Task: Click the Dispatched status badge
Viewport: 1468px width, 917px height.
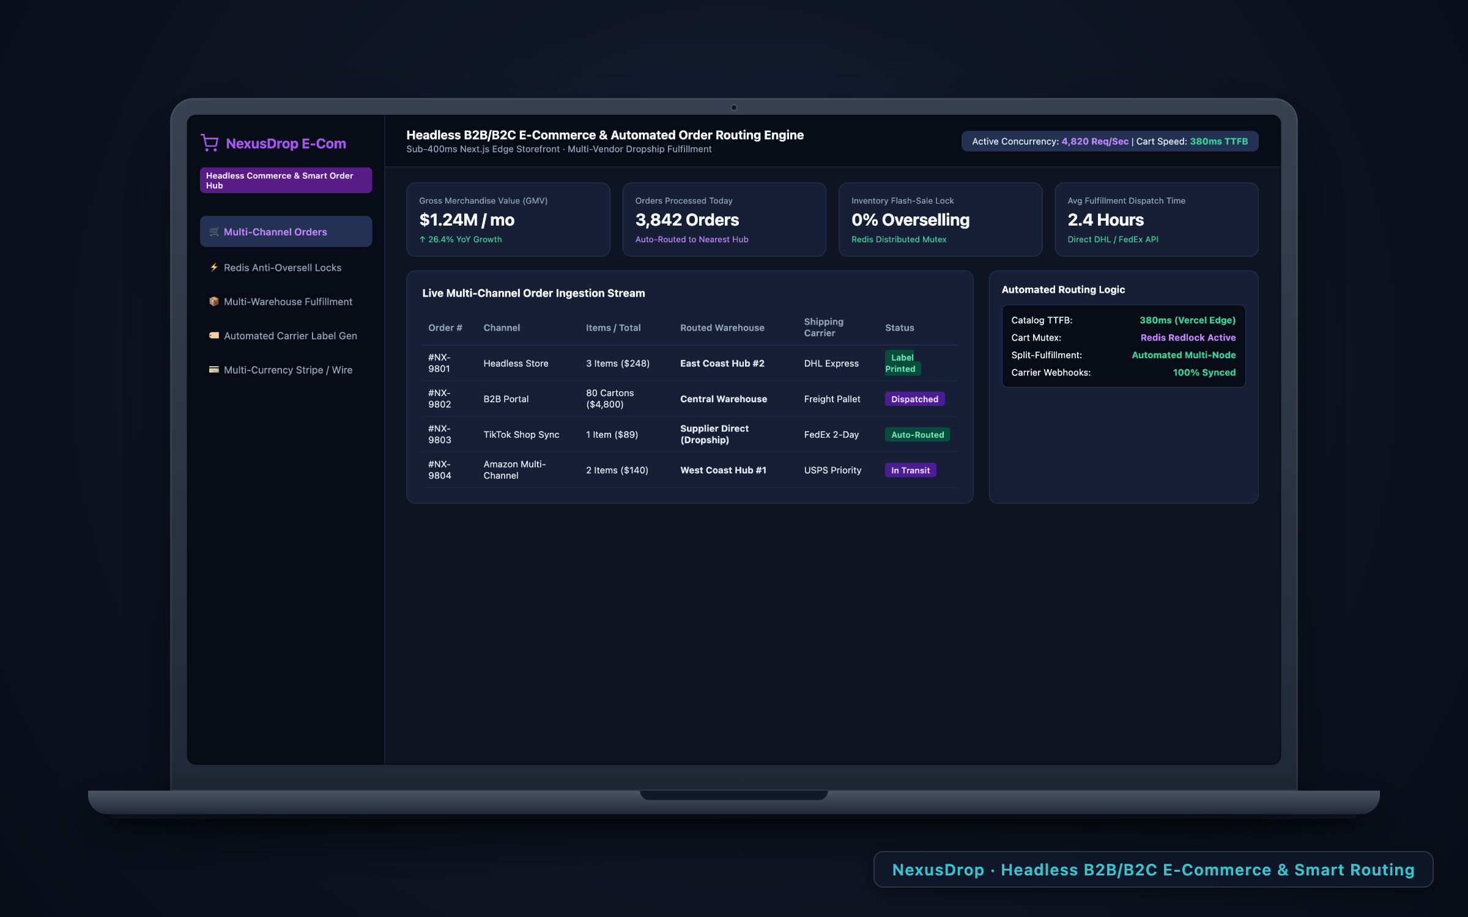Action: (914, 399)
